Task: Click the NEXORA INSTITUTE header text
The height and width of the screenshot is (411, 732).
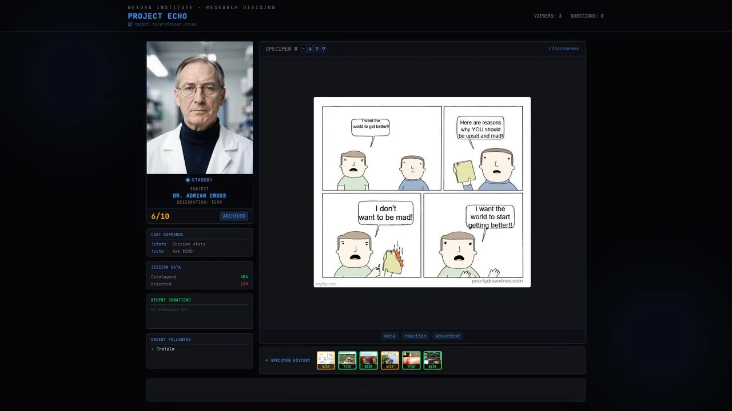Action: point(201,7)
